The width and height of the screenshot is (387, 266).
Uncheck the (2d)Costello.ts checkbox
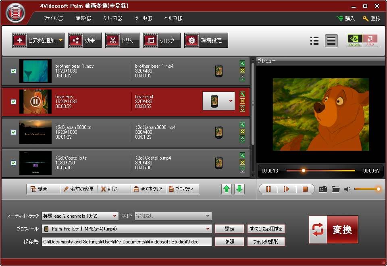pyautogui.click(x=14, y=163)
